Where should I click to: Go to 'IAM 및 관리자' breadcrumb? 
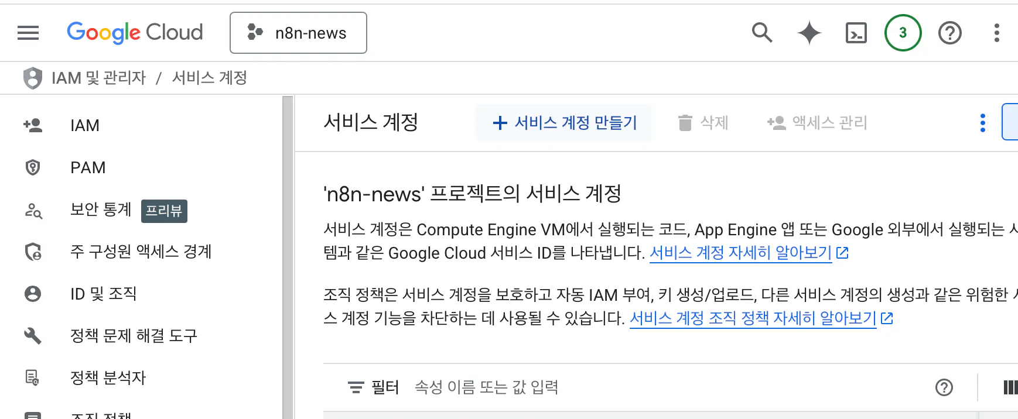tap(98, 78)
